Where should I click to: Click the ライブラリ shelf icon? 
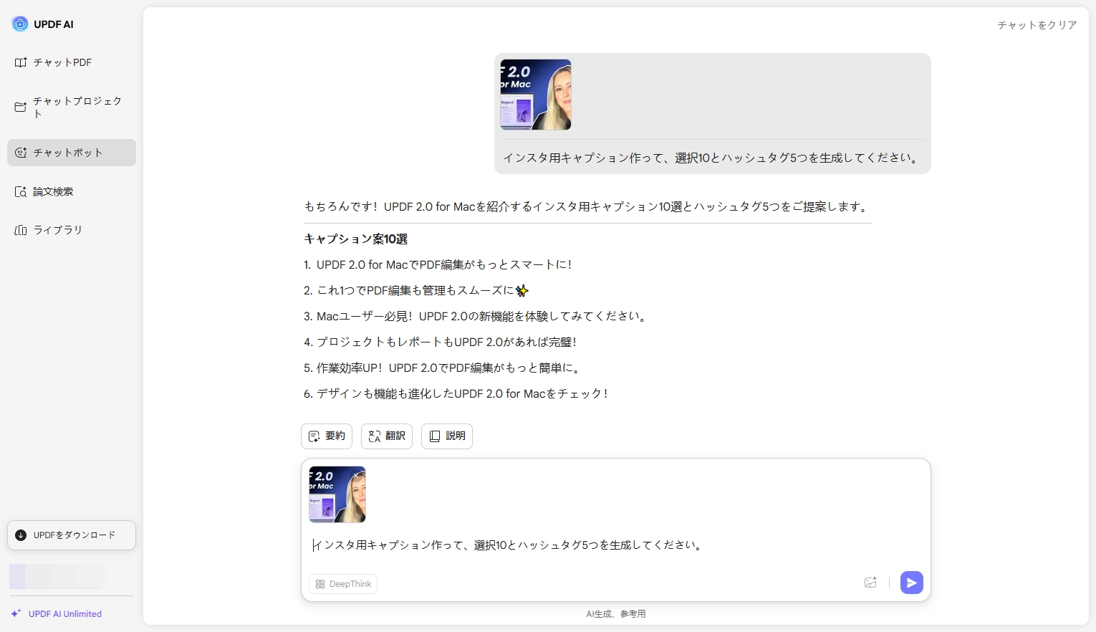pos(21,230)
